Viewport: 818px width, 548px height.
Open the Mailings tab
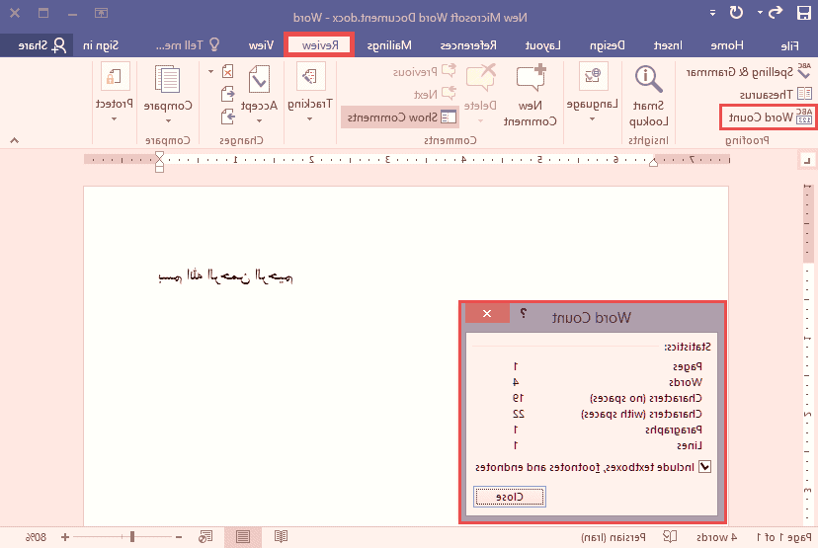(x=389, y=45)
